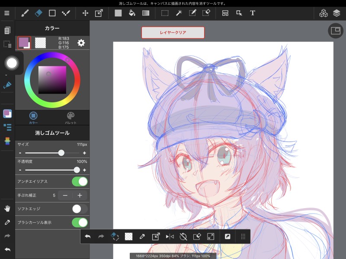346x259 pixels.
Task: Switch brush and eraser in shortcut bar
Action: click(115, 237)
